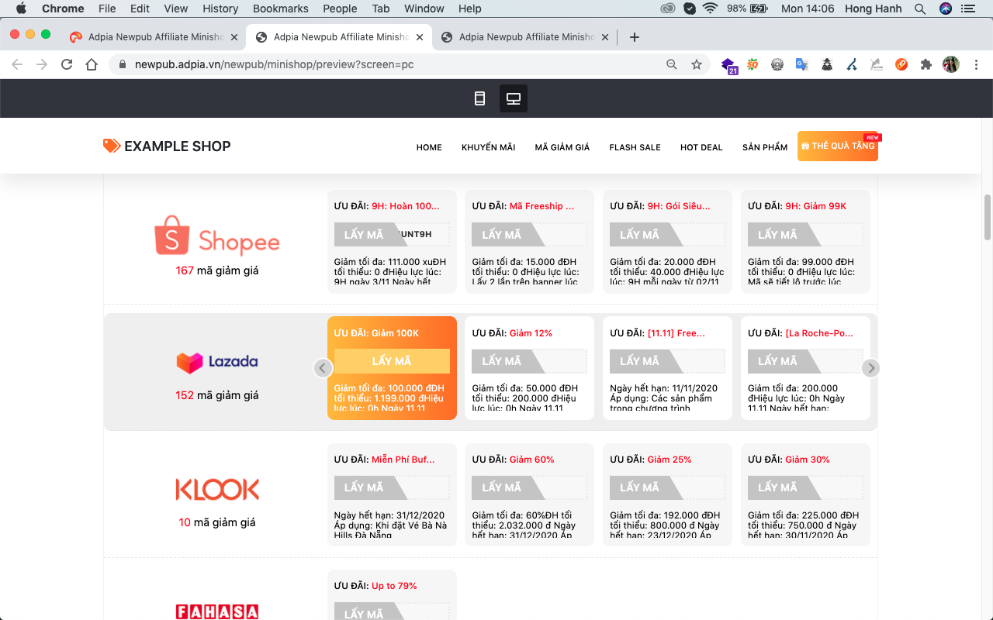Click the carousel left arrow in Lazada row
Image resolution: width=993 pixels, height=620 pixels.
pyautogui.click(x=324, y=368)
